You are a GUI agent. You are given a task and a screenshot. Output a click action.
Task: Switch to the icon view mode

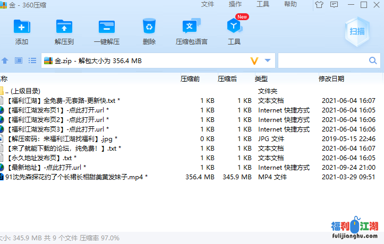pos(19,61)
